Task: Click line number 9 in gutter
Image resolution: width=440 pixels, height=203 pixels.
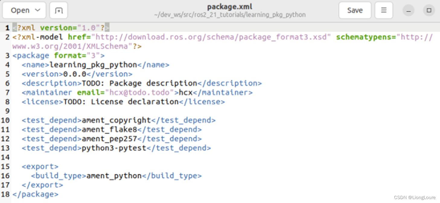Action: pyautogui.click(x=8, y=111)
